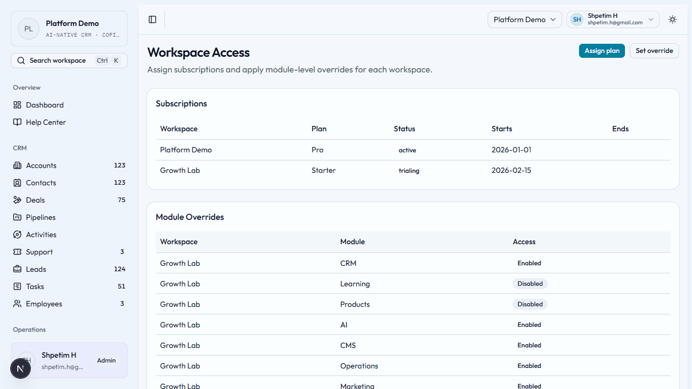
Task: Open the Platform Demo workspace switcher
Action: [524, 19]
